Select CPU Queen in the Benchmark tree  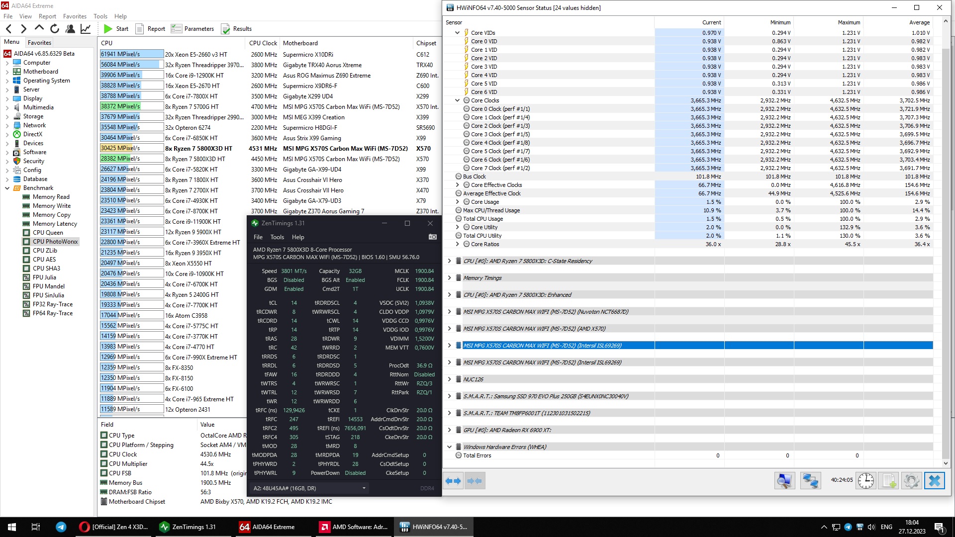pos(48,233)
